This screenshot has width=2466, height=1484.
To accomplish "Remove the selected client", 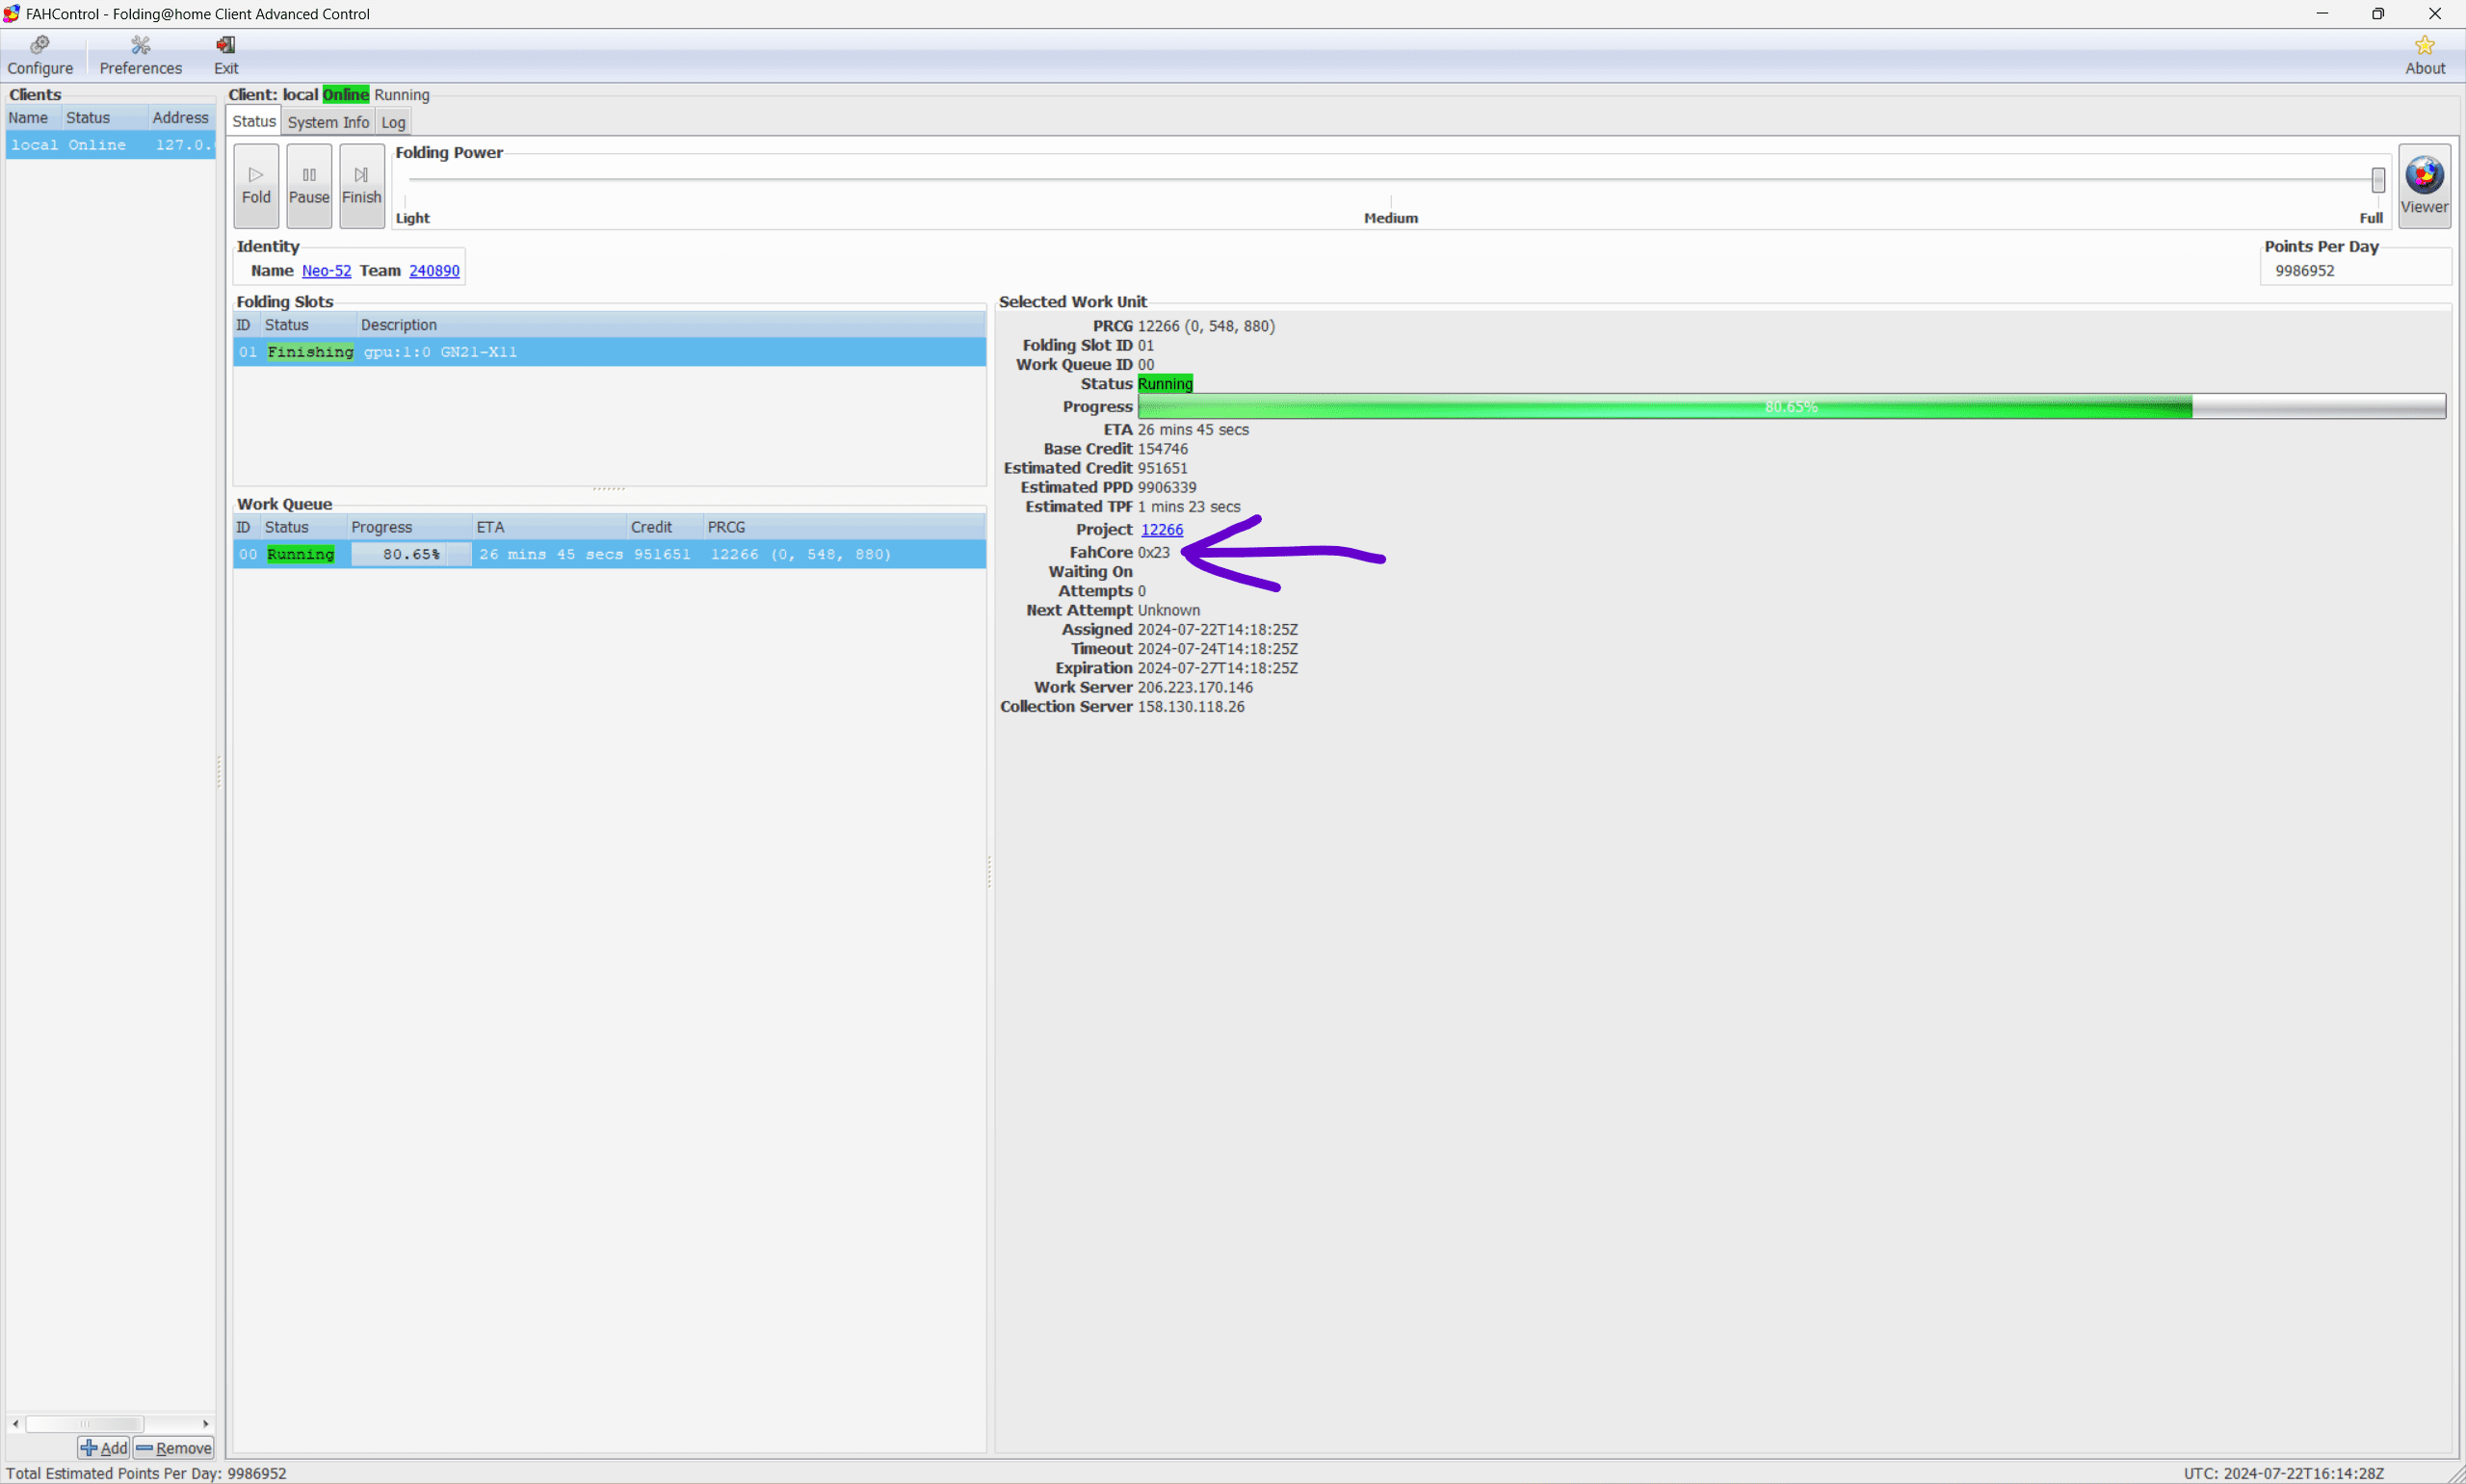I will 174,1447.
